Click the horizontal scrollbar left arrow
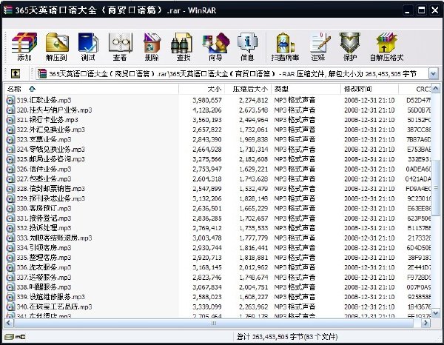The width and height of the screenshot is (444, 345). tap(9, 323)
